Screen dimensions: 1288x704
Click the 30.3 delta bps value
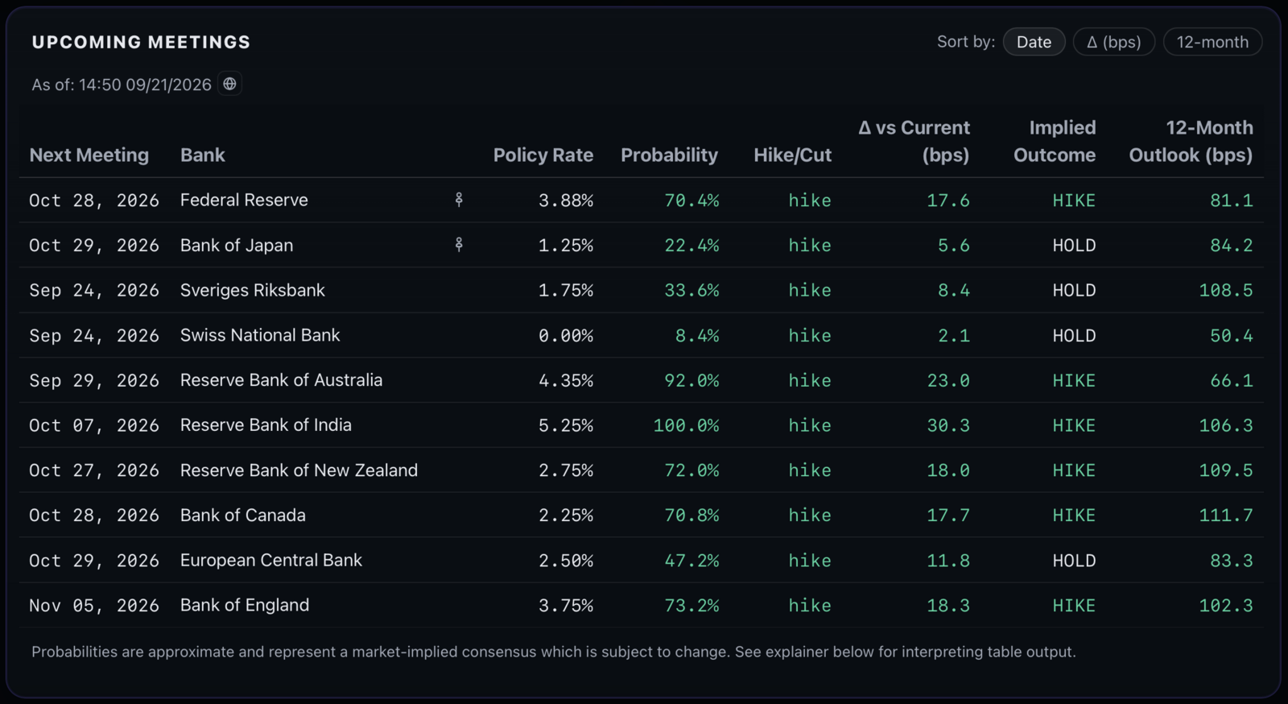click(948, 425)
